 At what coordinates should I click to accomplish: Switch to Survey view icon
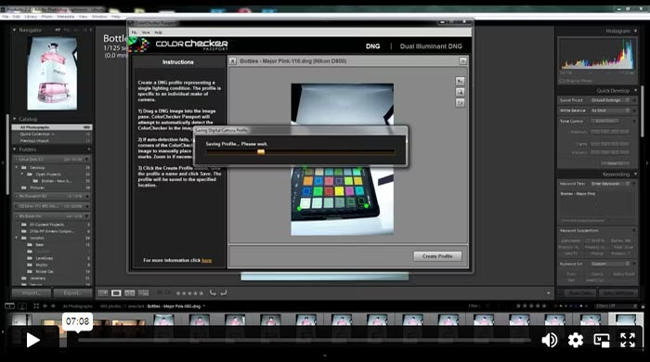[143, 293]
